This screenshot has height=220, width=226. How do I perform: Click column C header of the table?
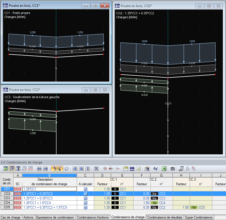click(85, 175)
